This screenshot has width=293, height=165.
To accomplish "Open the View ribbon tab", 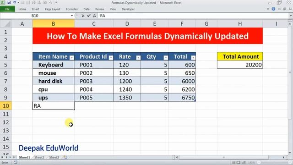I will click(113, 9).
